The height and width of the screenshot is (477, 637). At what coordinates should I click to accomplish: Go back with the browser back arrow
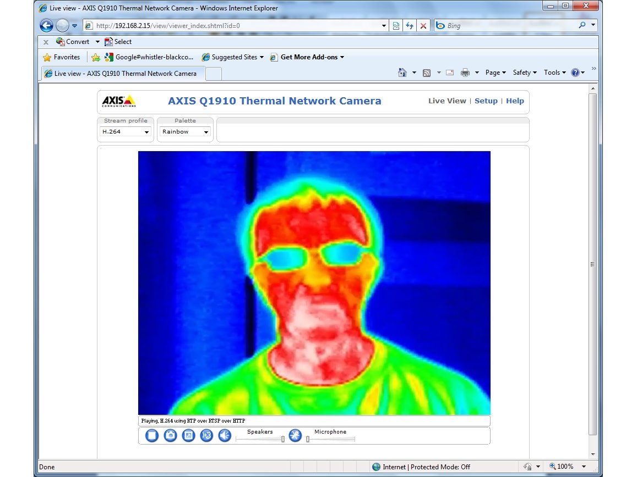point(47,25)
